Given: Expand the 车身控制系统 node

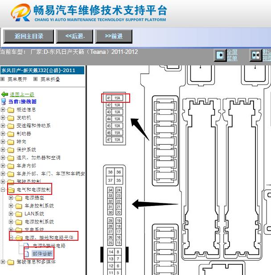Looking at the screenshot, I should point(11,206).
